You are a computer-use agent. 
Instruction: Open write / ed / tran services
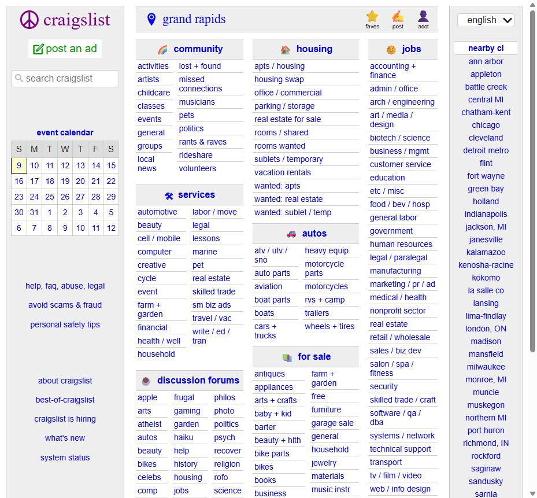211,336
